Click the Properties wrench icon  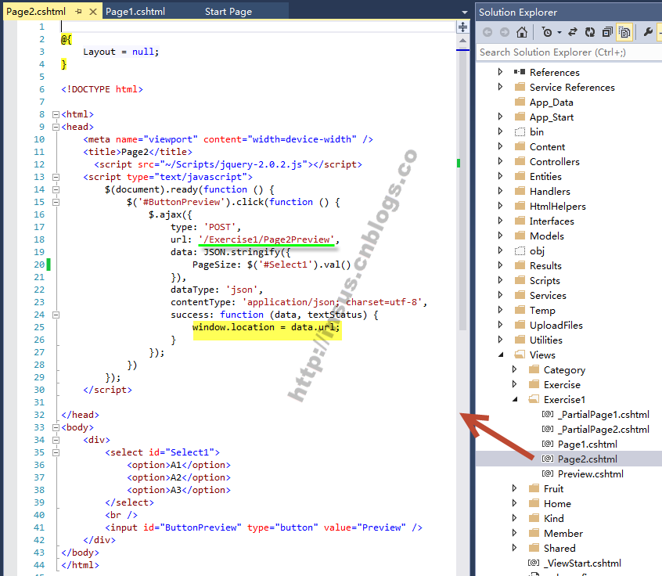click(x=648, y=31)
